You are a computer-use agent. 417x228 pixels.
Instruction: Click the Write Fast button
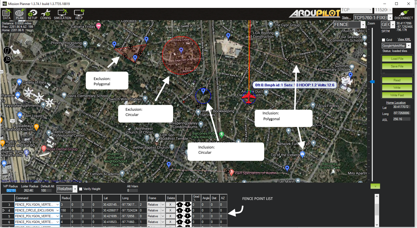click(397, 95)
